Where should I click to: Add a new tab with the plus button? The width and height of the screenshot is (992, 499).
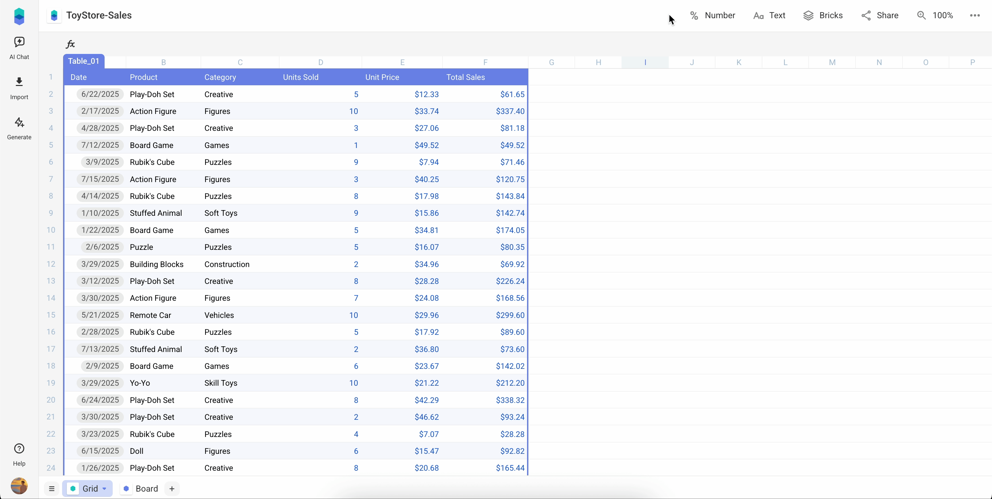pyautogui.click(x=172, y=488)
